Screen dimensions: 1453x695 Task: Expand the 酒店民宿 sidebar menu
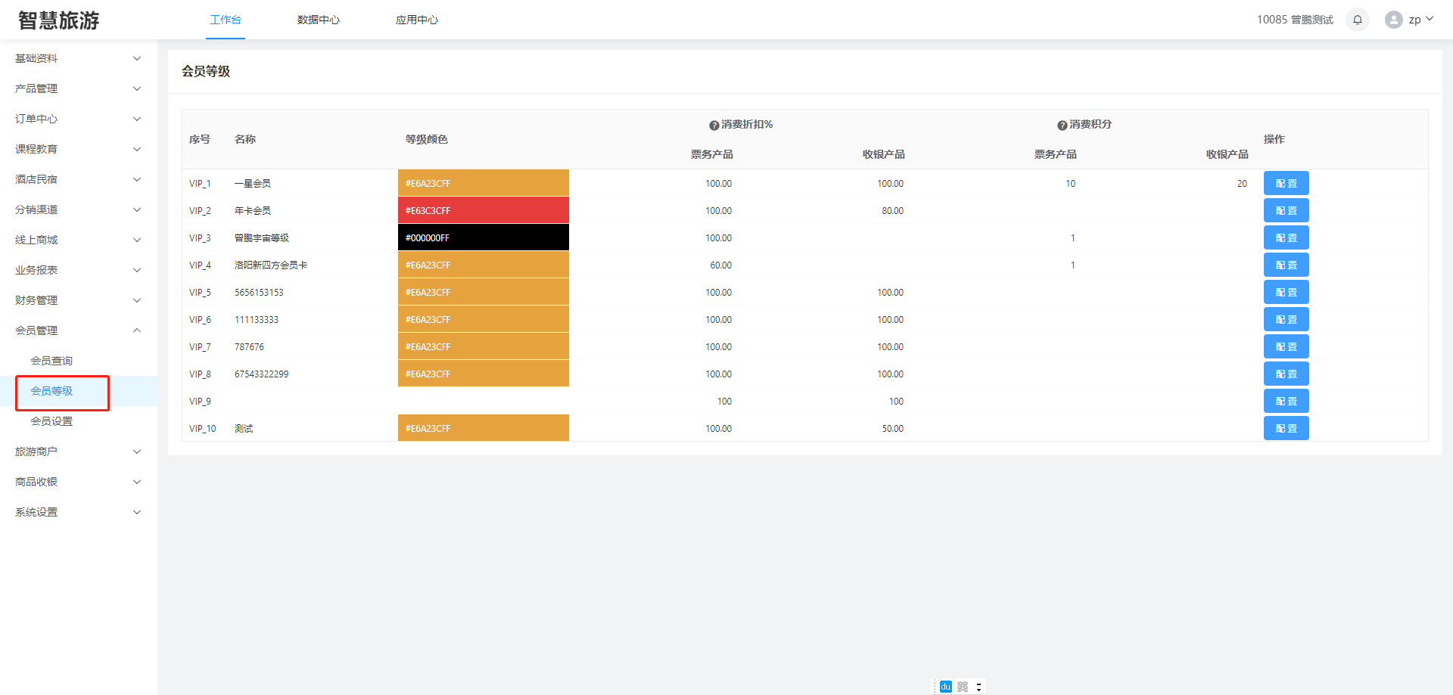79,179
